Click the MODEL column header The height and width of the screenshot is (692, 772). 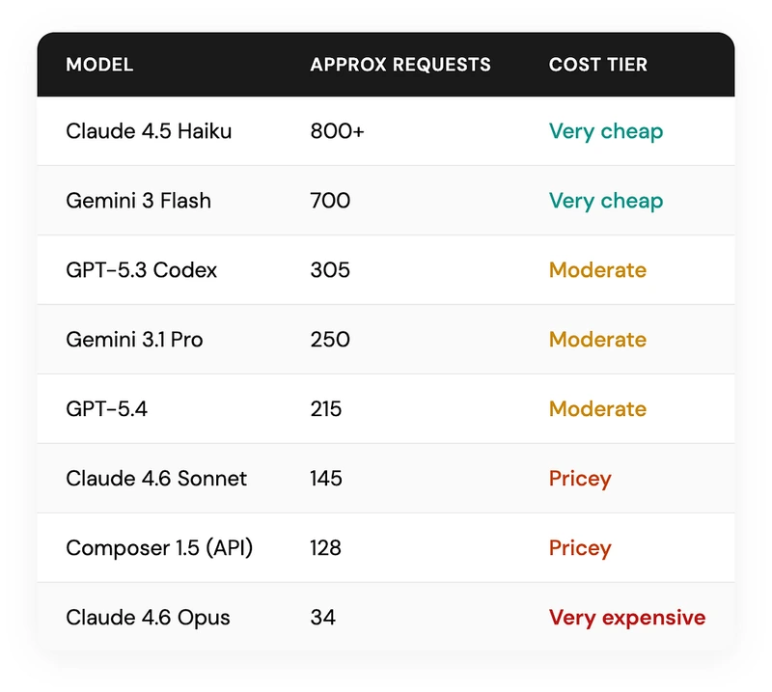coord(99,65)
